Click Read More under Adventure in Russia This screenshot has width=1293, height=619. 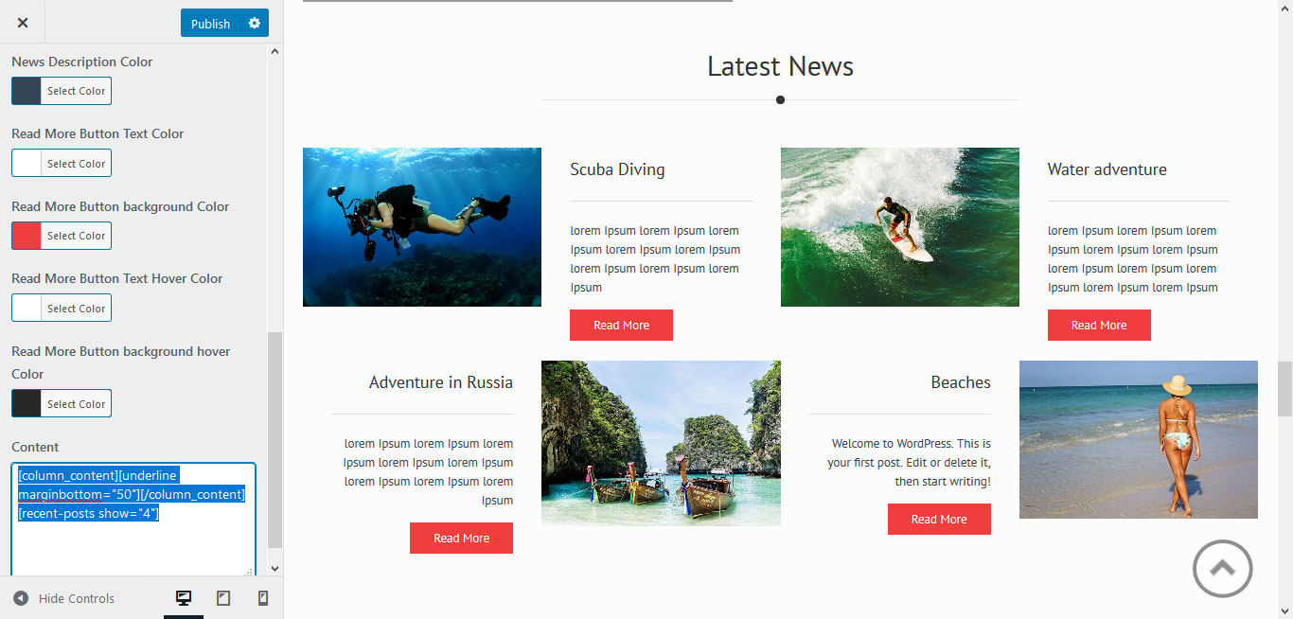click(461, 538)
